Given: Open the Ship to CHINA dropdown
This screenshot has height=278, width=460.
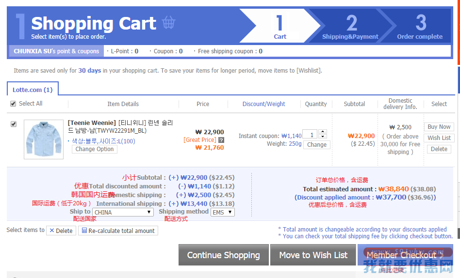Looking at the screenshot, I should (123, 212).
